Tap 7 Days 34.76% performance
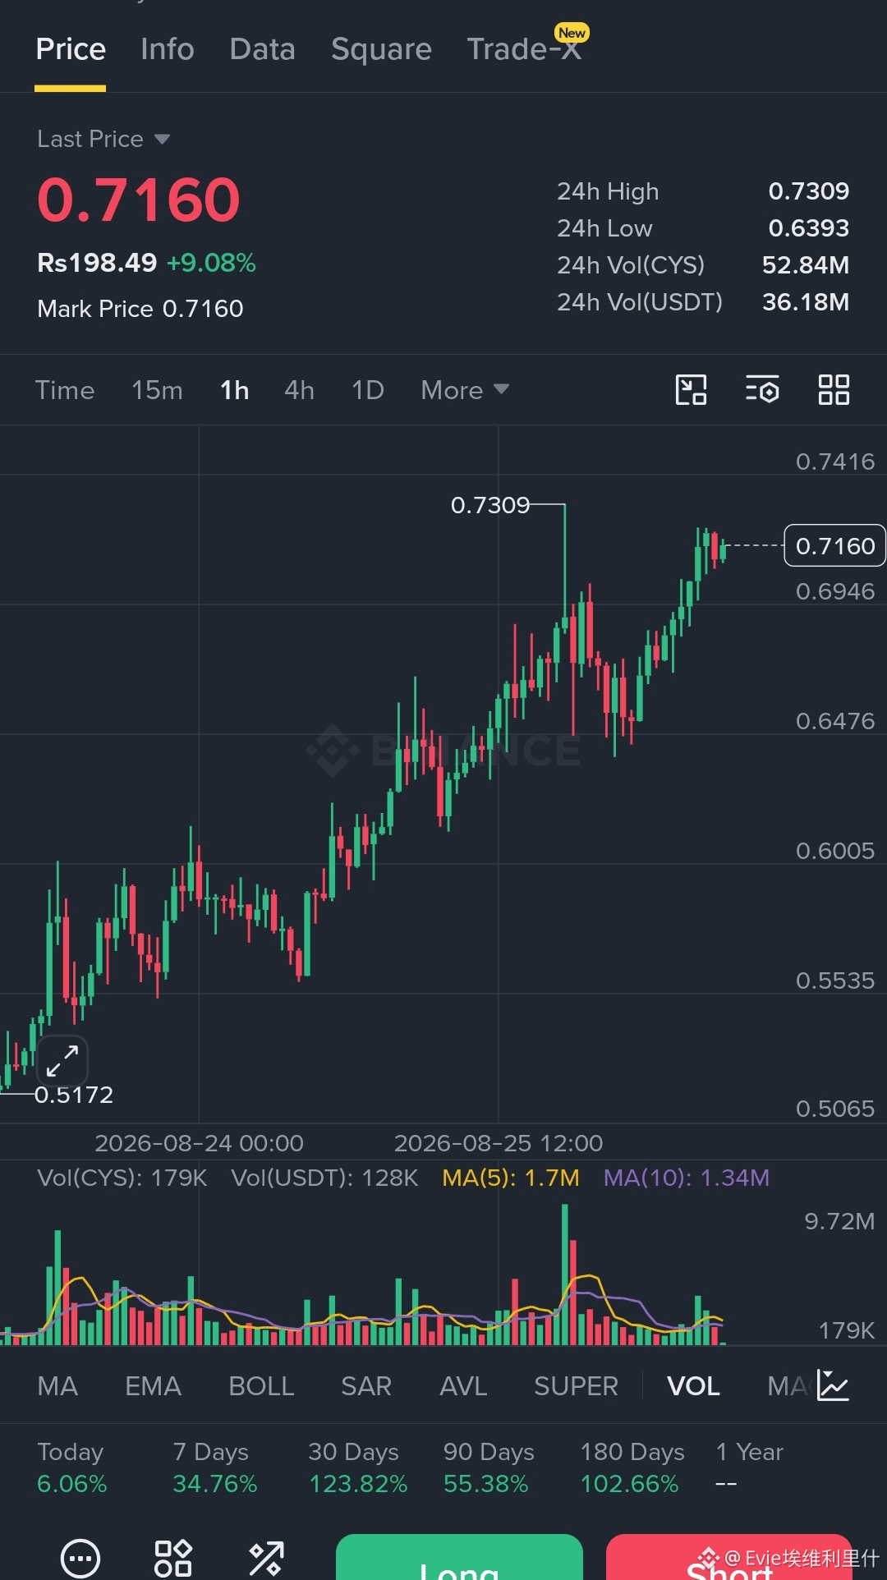 214,1467
